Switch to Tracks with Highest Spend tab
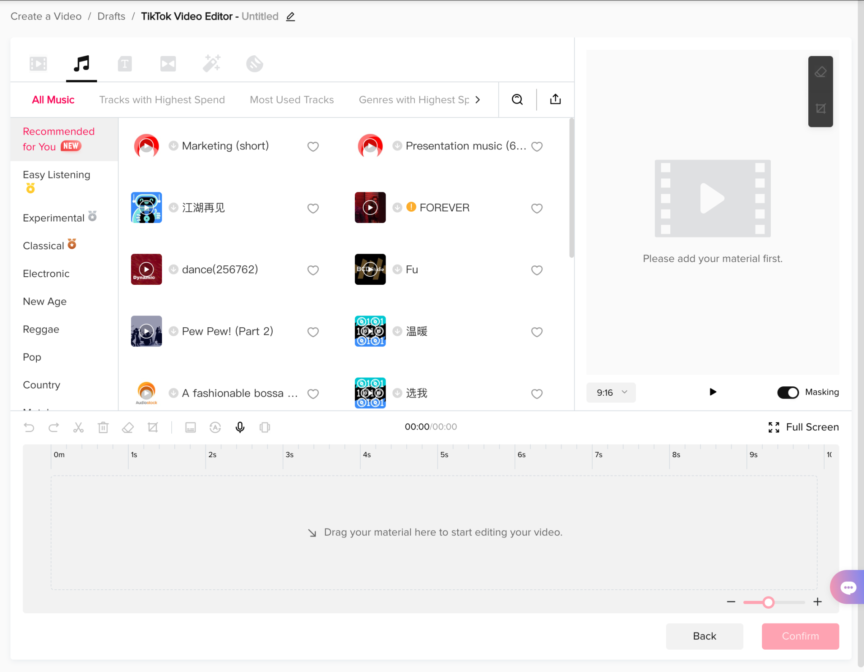This screenshot has width=864, height=672. (x=162, y=100)
